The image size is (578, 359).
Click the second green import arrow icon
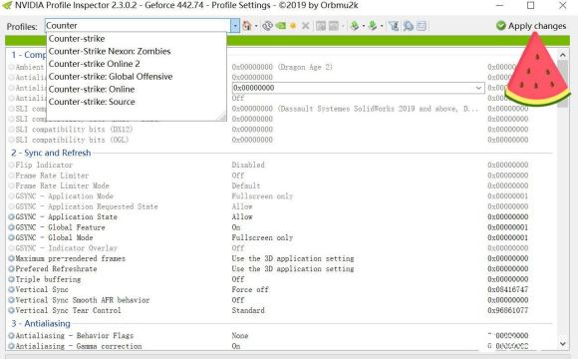(373, 26)
